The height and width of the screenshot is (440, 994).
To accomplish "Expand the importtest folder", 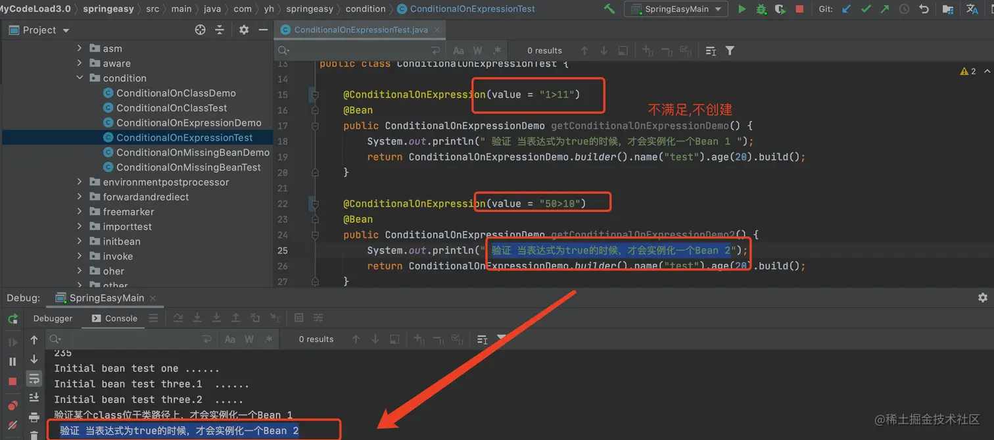I will tap(80, 226).
